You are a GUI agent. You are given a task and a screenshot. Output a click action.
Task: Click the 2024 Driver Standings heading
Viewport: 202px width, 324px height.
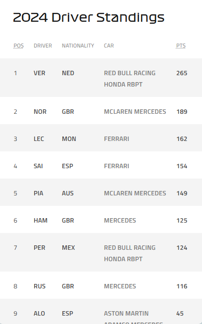coord(89,17)
